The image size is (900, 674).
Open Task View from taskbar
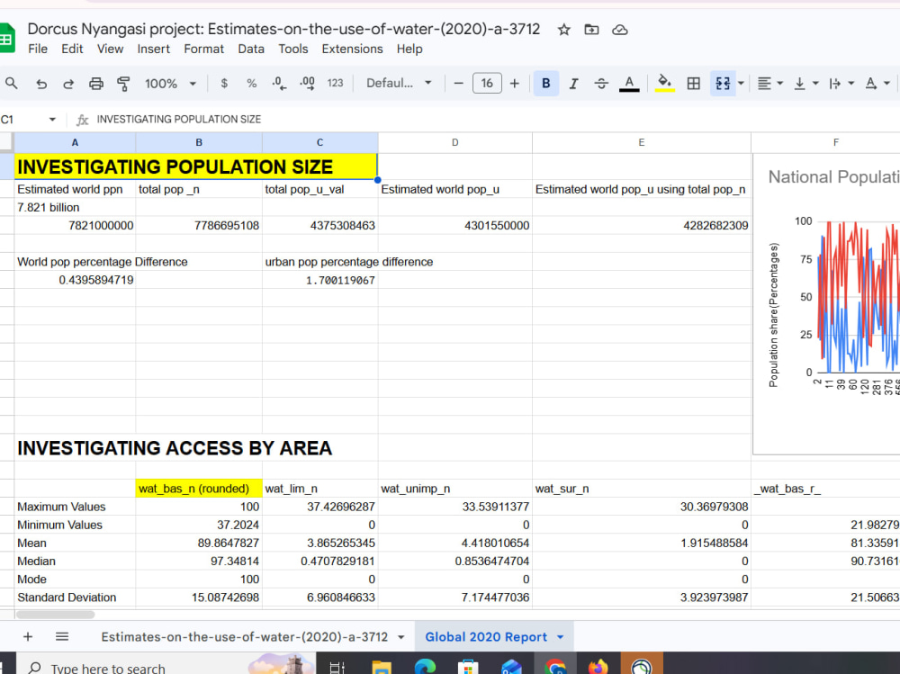pos(338,667)
